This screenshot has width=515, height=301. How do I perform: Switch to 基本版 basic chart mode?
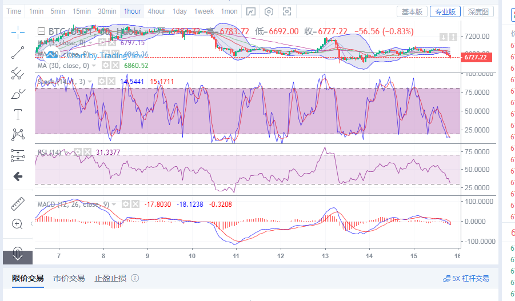(x=412, y=12)
